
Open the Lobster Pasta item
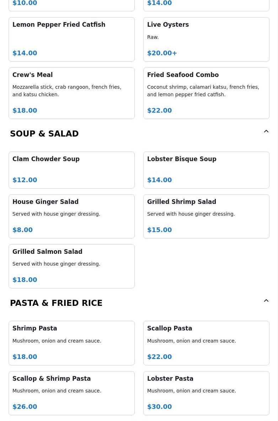(206, 393)
